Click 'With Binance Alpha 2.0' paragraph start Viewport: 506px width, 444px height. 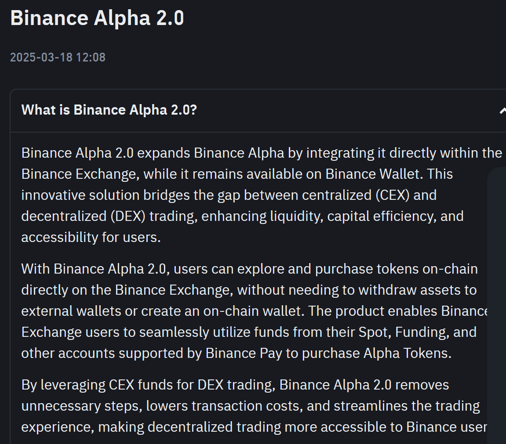95,269
